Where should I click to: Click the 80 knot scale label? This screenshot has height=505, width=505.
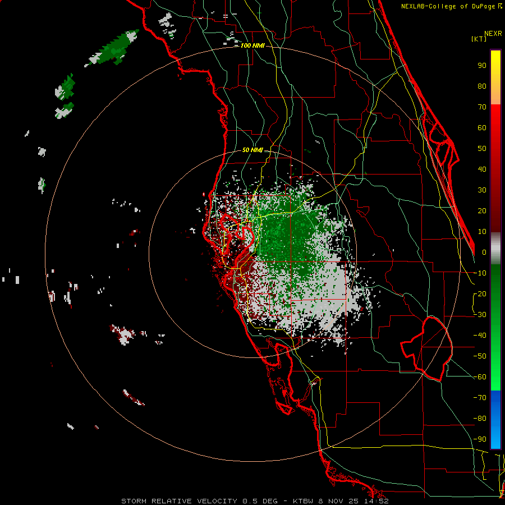482,86
